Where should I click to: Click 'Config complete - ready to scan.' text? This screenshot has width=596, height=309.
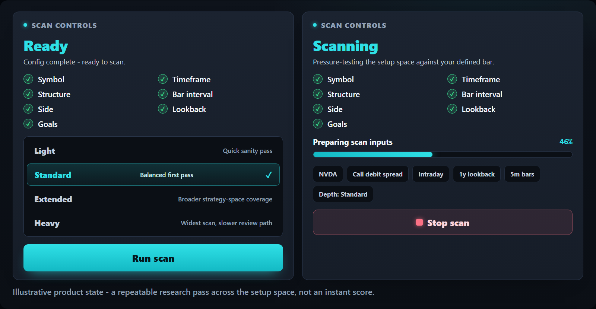point(74,62)
